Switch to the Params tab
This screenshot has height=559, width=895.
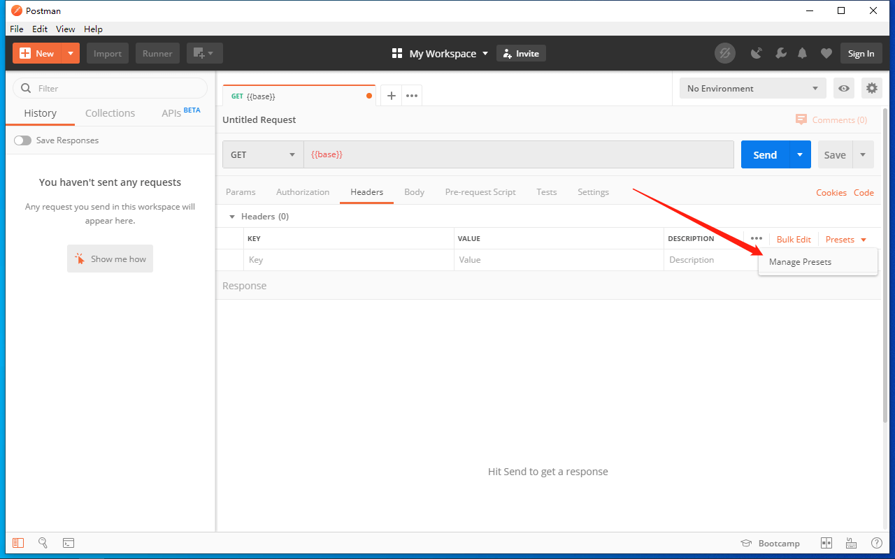tap(241, 192)
